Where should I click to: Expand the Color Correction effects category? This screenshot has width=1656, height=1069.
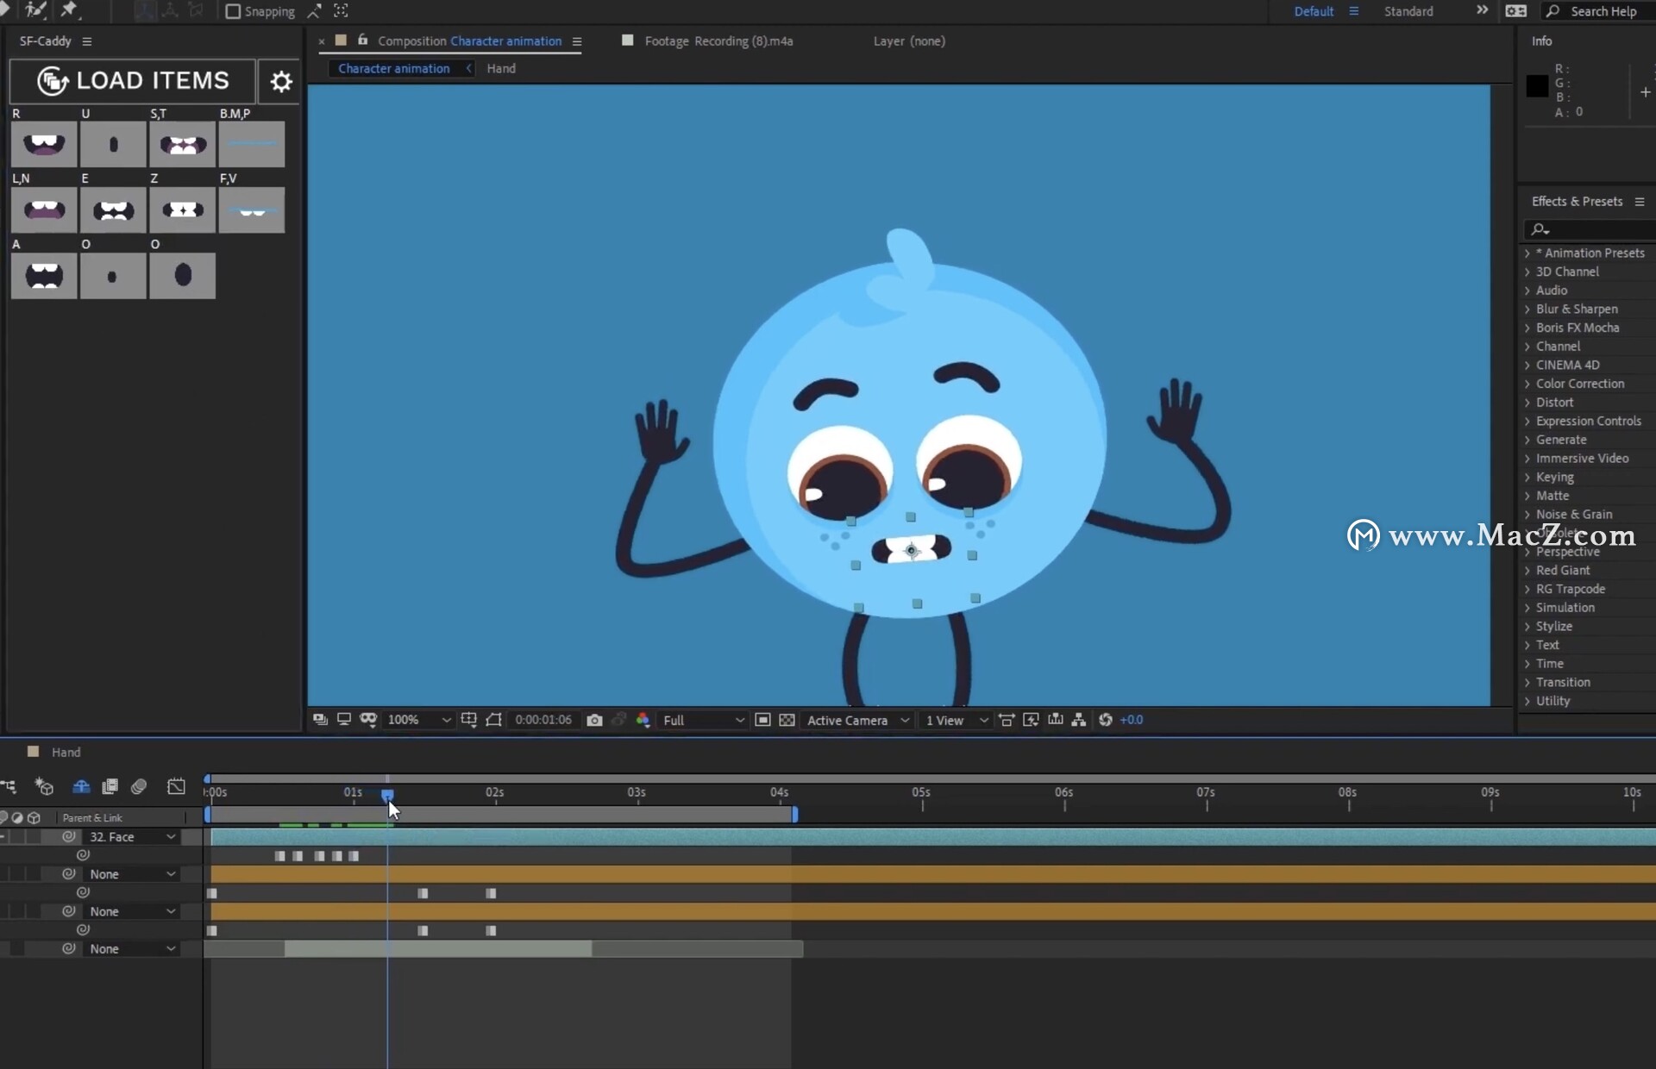pyautogui.click(x=1579, y=384)
